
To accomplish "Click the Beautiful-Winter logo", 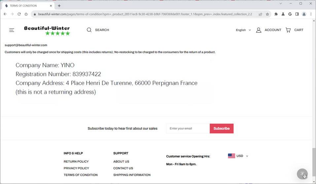I will point(47,30).
